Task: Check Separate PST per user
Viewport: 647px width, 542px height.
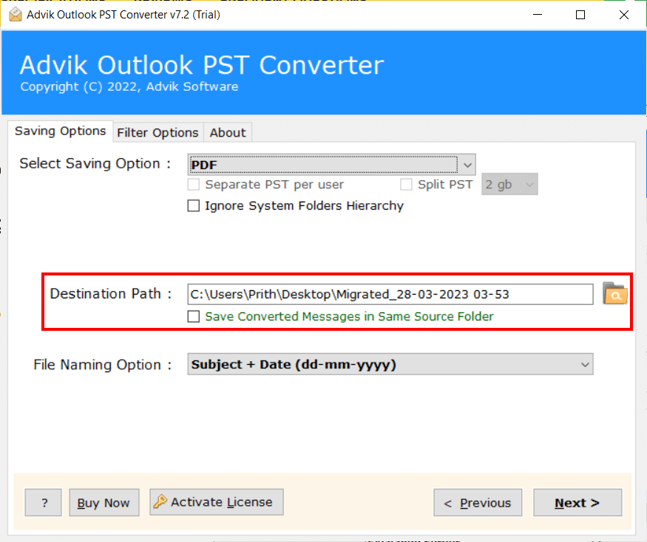Action: [193, 184]
